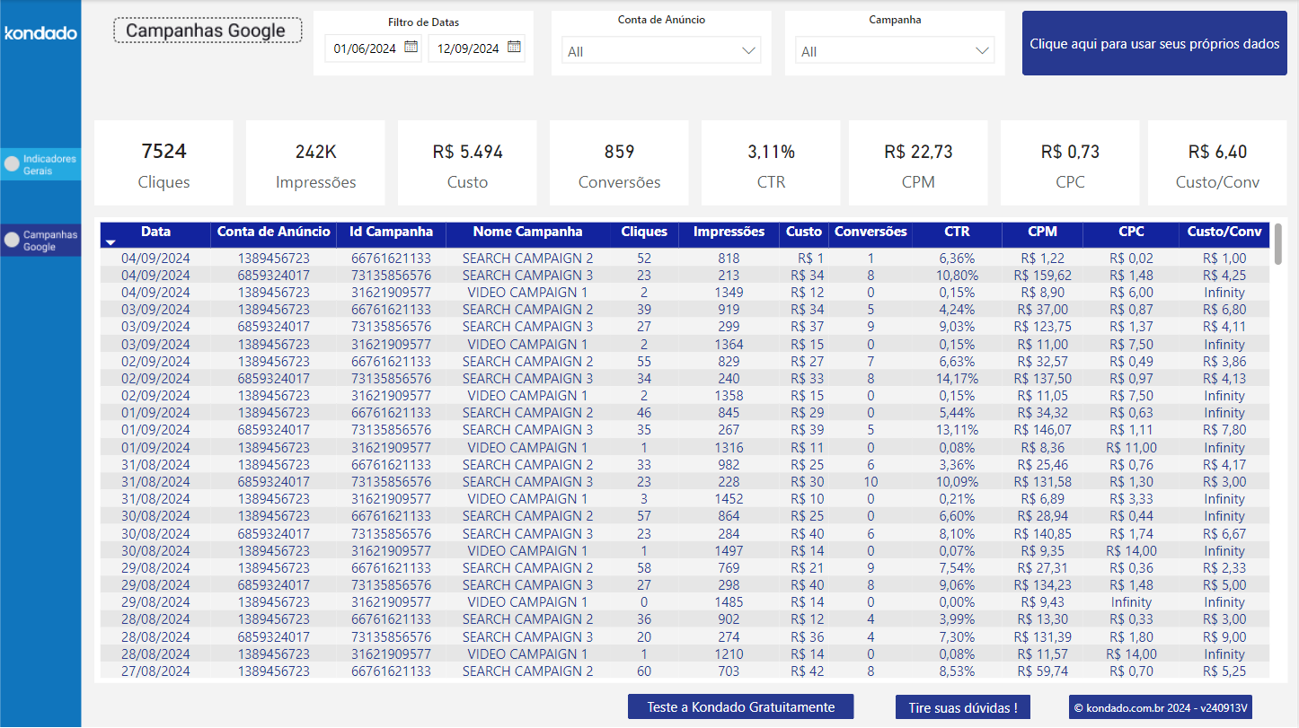Open the end date calendar picker

pos(515,48)
